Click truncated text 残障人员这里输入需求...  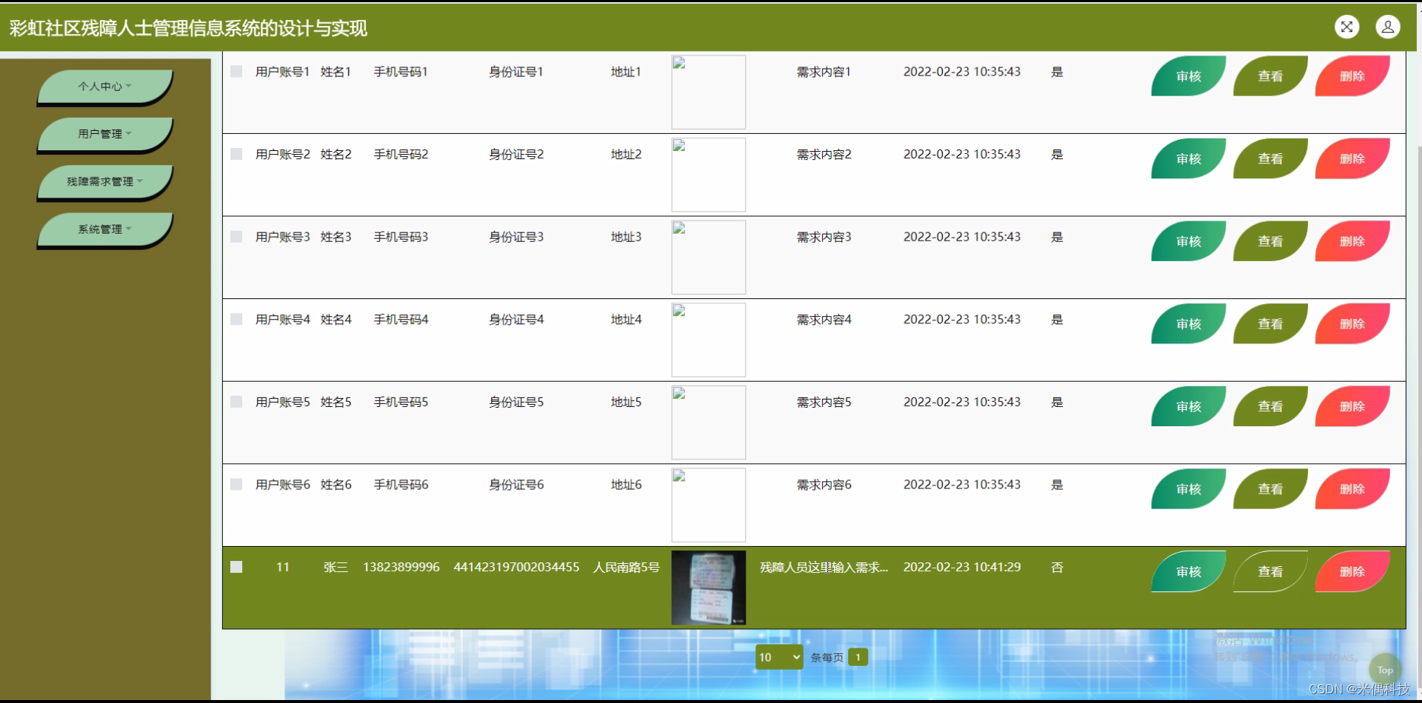[824, 567]
